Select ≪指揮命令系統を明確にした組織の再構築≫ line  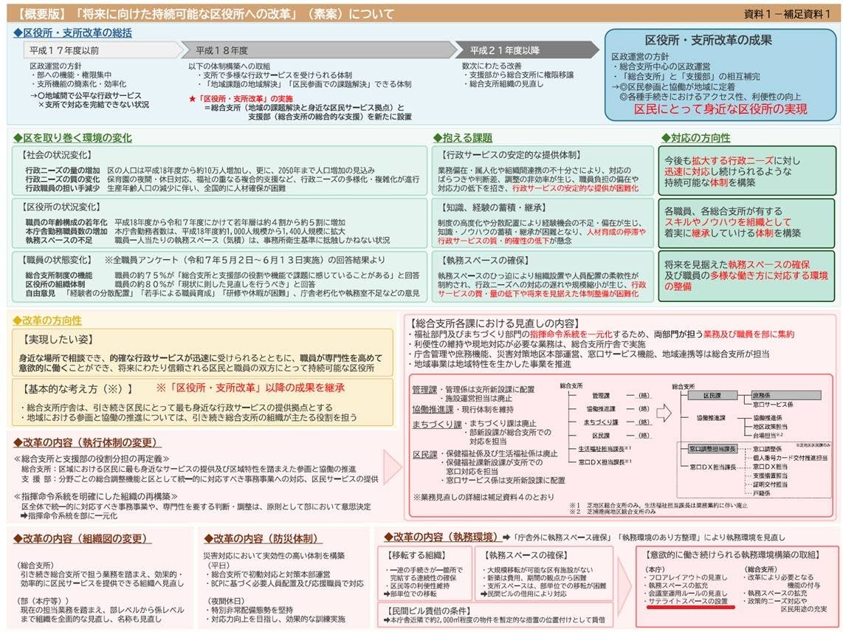point(96,496)
